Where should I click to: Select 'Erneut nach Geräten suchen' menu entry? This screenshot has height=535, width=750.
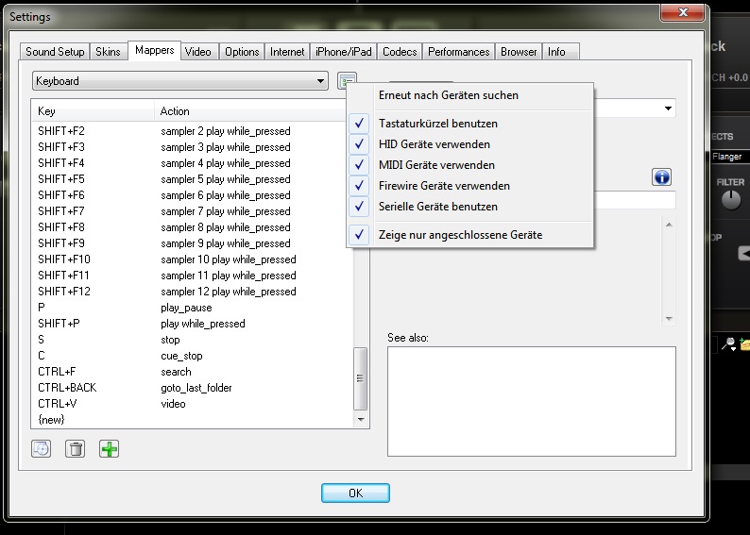click(x=448, y=95)
